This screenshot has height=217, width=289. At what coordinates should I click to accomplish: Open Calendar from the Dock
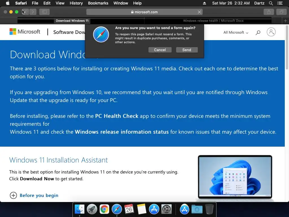[129, 209]
